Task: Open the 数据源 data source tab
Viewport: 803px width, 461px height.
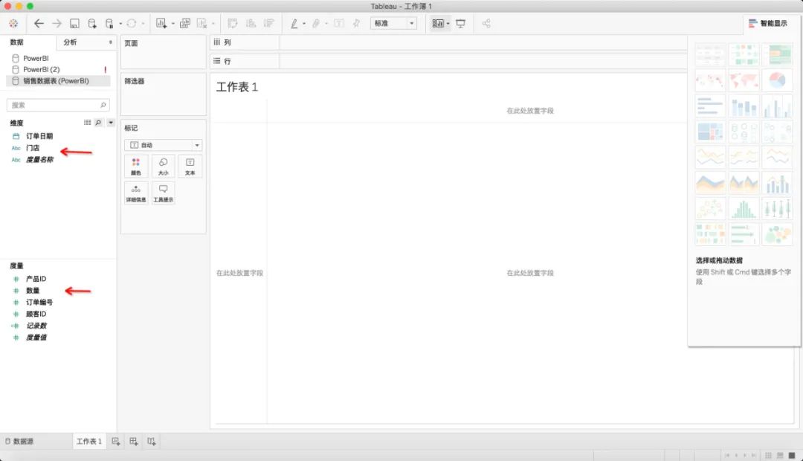Action: tap(19, 441)
